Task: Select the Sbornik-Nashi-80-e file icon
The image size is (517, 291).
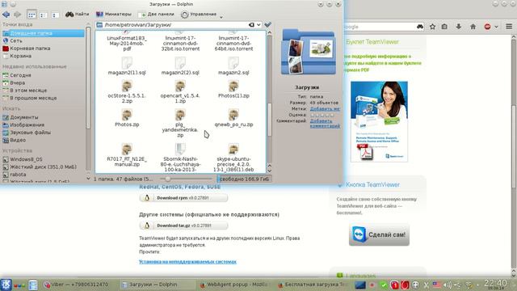Action: (x=180, y=149)
